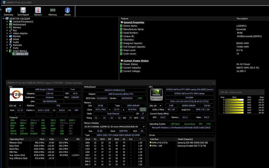269x168 pixels.
Task: Click the BIOS Date 01/16/2024 field
Action: coord(102,98)
